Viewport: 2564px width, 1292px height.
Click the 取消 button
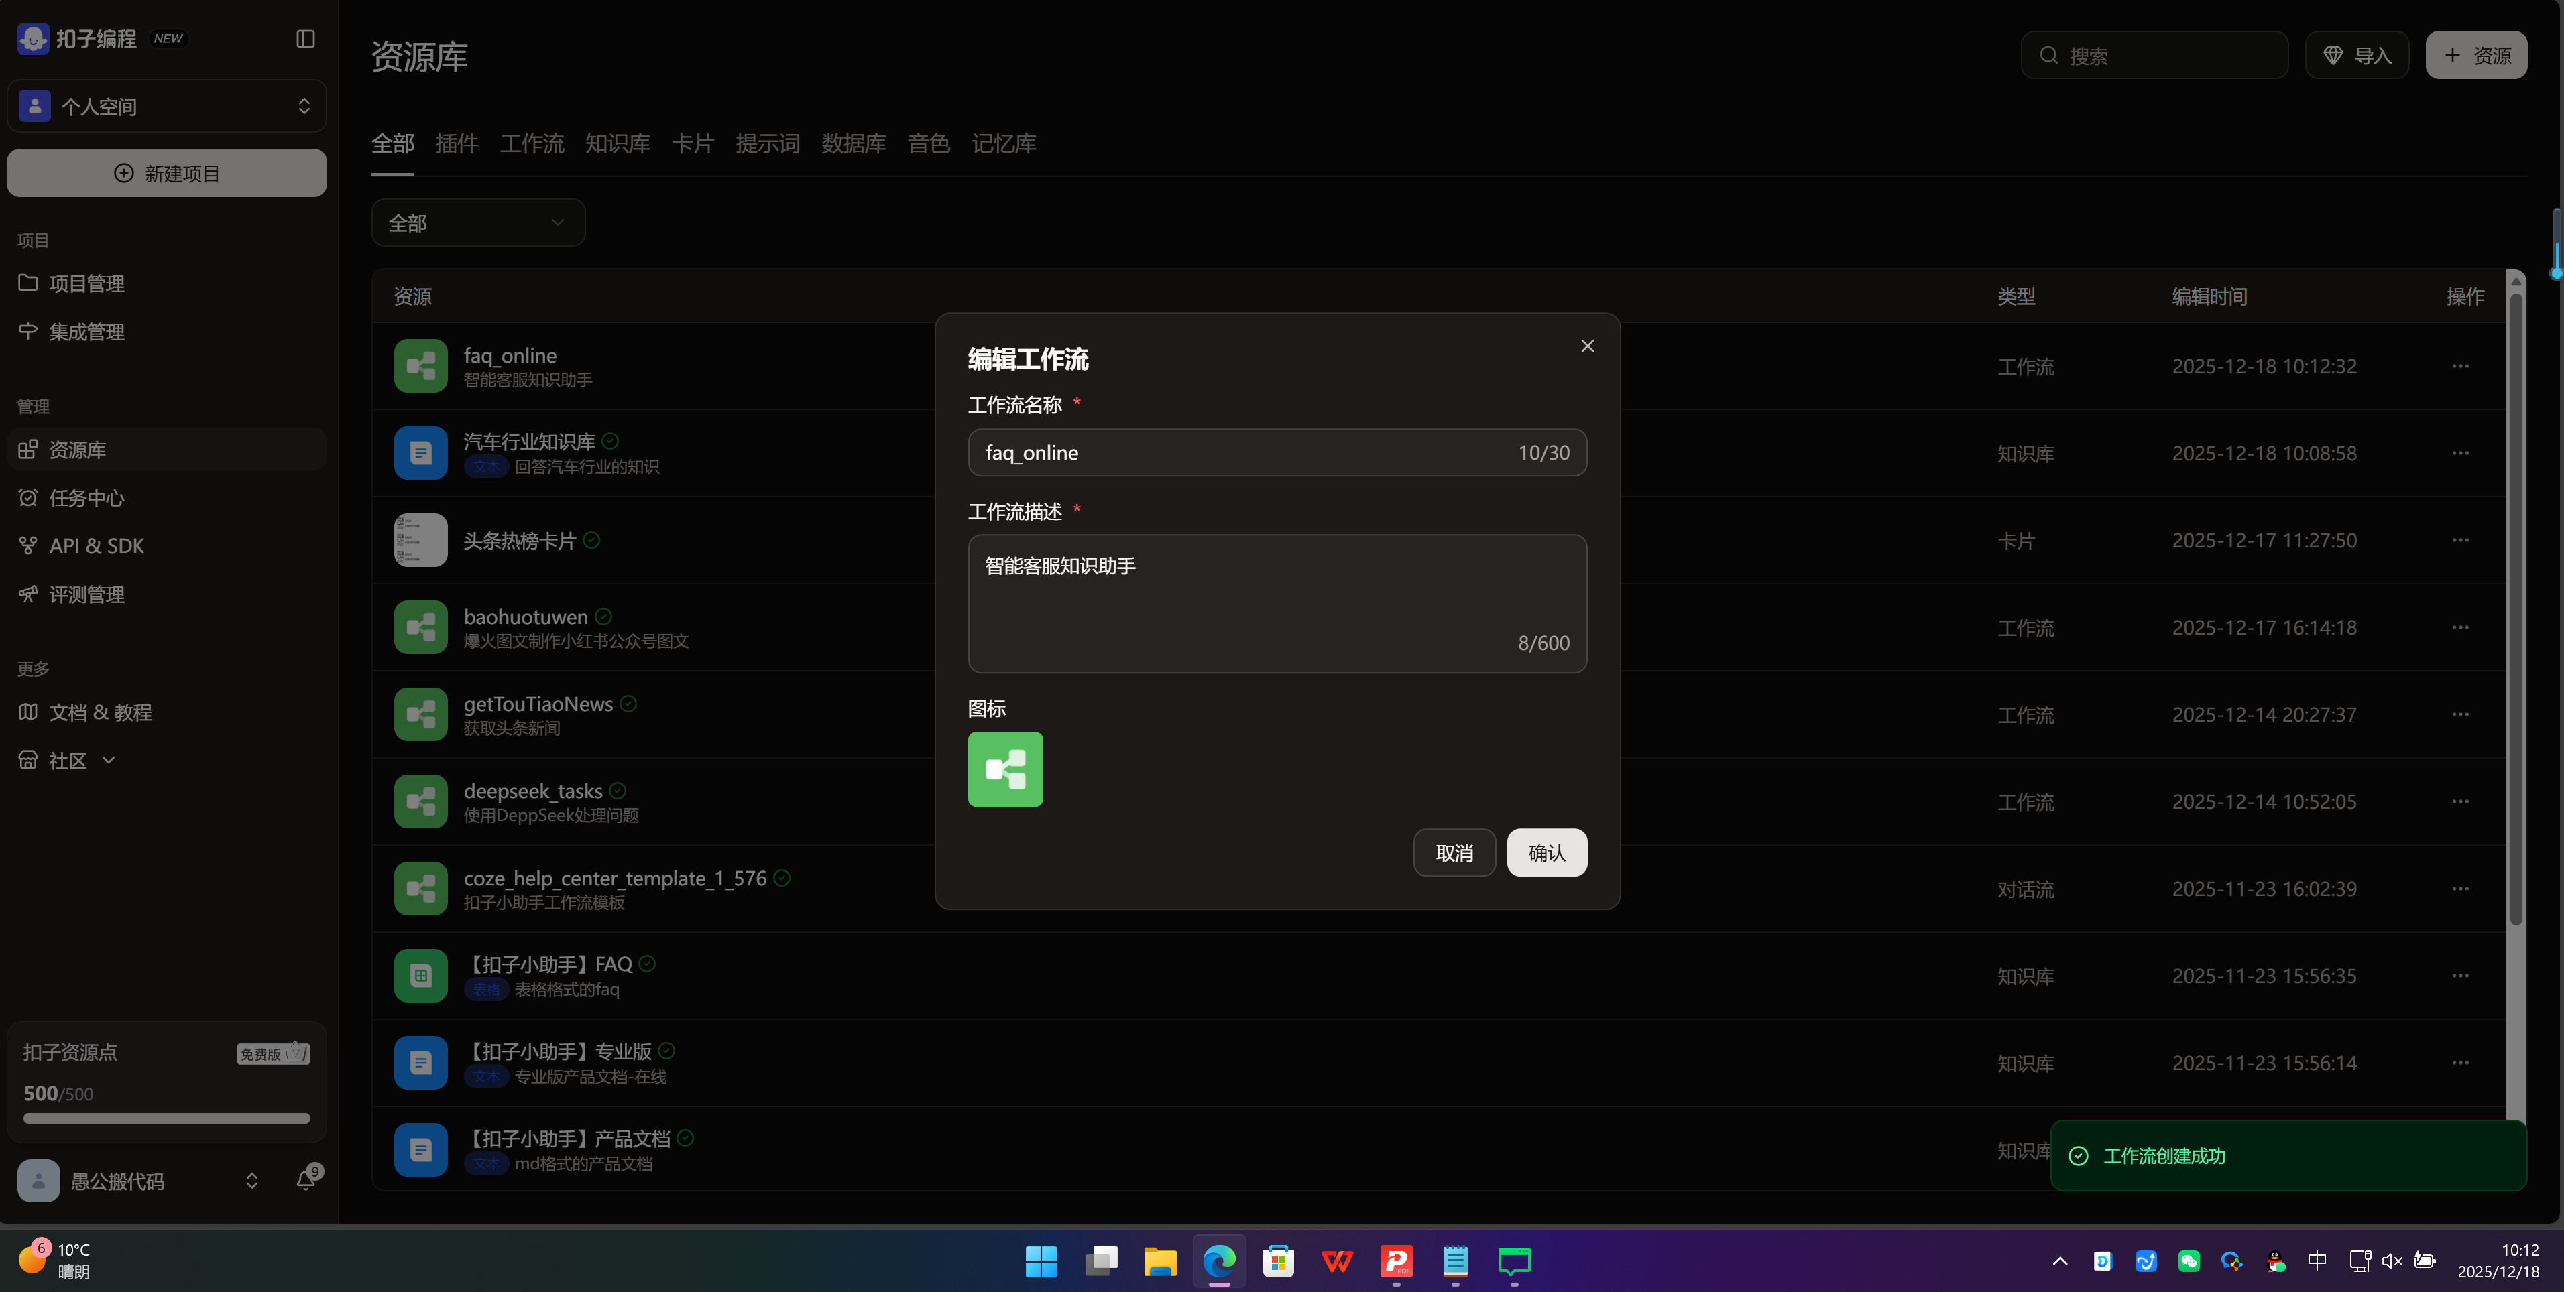tap(1453, 853)
